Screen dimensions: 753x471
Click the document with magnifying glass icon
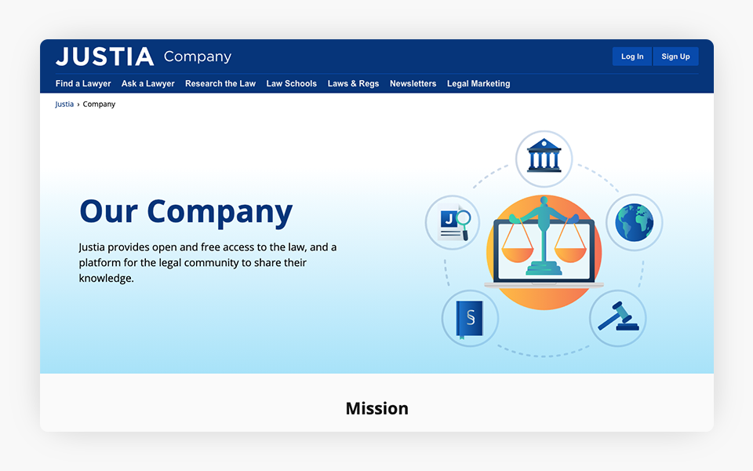pyautogui.click(x=453, y=223)
